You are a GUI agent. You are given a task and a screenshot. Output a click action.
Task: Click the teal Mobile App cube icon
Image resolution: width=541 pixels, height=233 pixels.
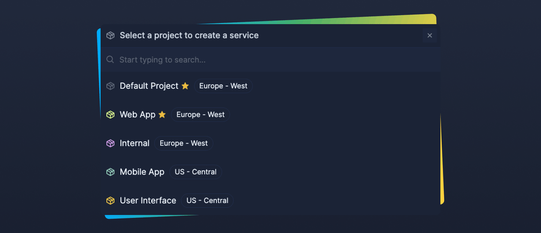click(x=110, y=172)
